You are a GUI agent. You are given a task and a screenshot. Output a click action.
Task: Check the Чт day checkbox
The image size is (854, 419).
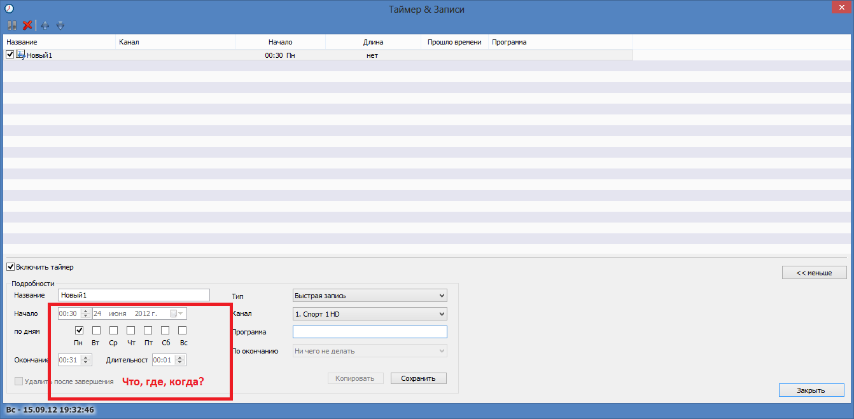[x=130, y=331]
